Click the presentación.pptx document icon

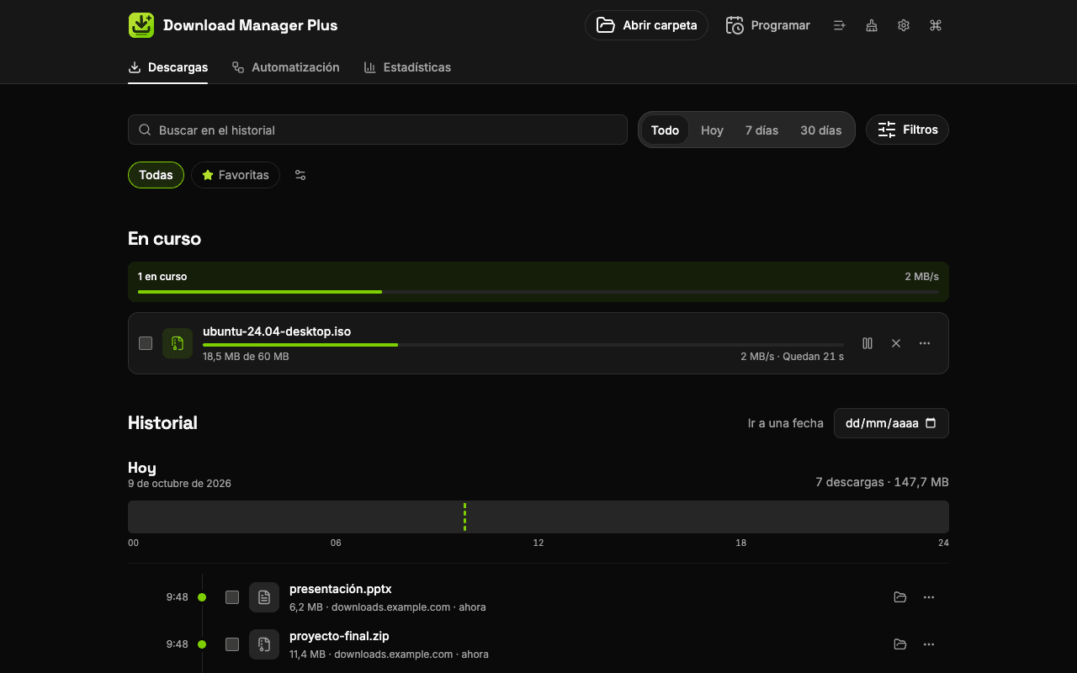264,597
